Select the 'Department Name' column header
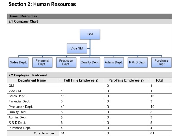 (32, 80)
